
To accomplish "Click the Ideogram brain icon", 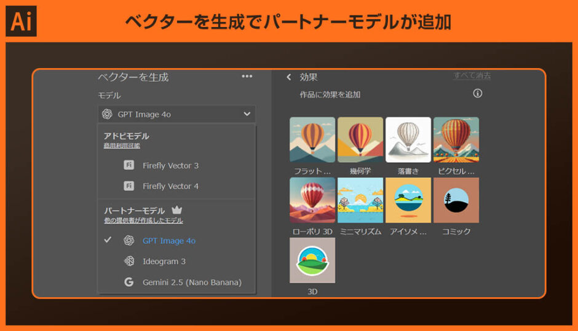I will tap(129, 261).
